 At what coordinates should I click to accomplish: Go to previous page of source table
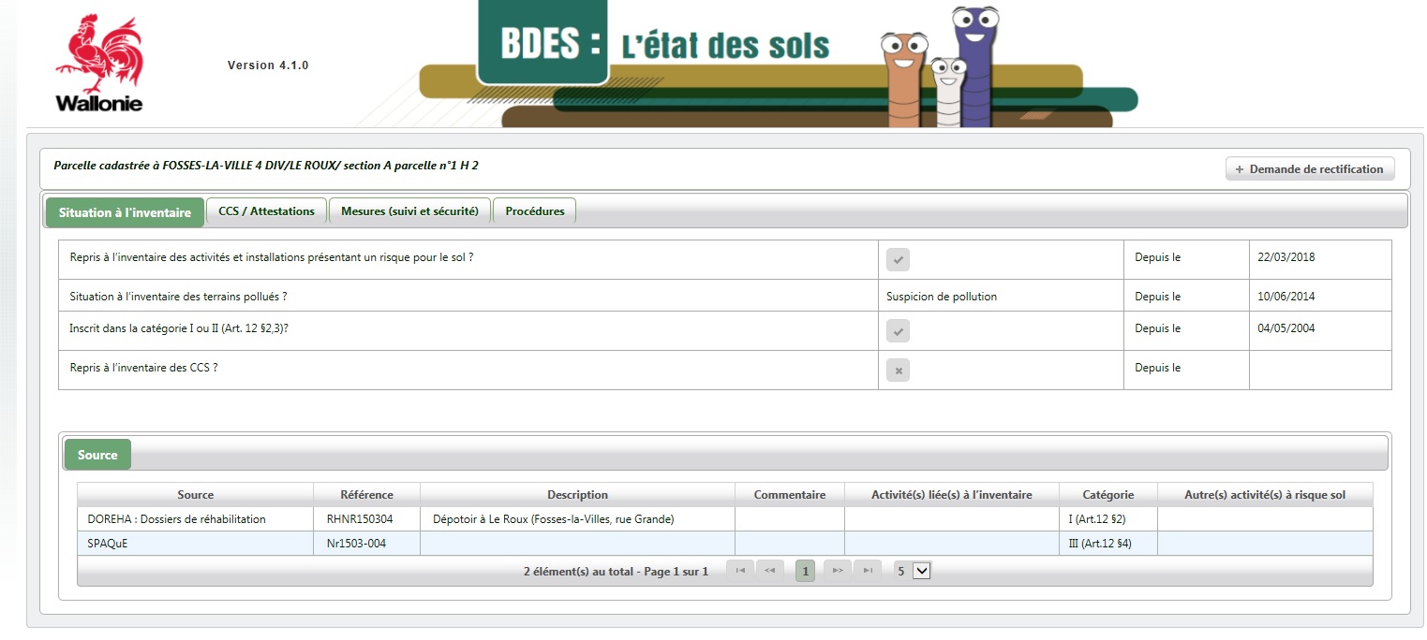[770, 570]
